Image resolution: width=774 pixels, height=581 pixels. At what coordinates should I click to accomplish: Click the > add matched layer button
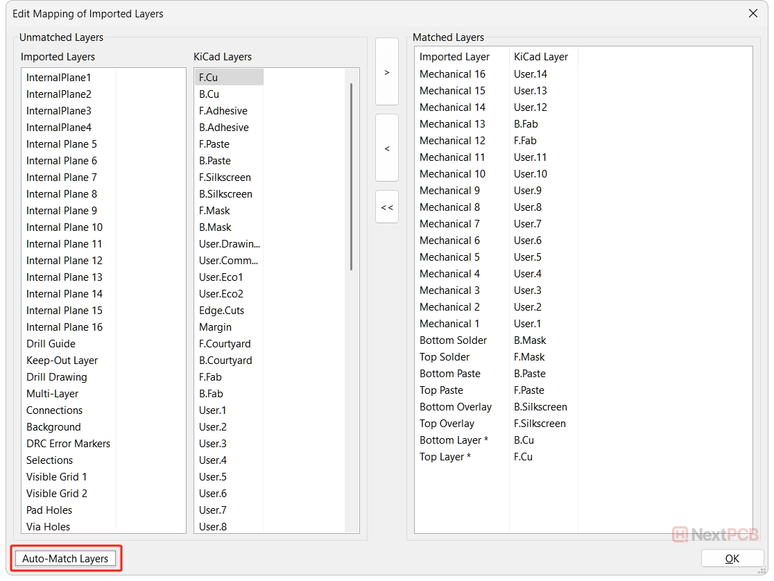[386, 72]
